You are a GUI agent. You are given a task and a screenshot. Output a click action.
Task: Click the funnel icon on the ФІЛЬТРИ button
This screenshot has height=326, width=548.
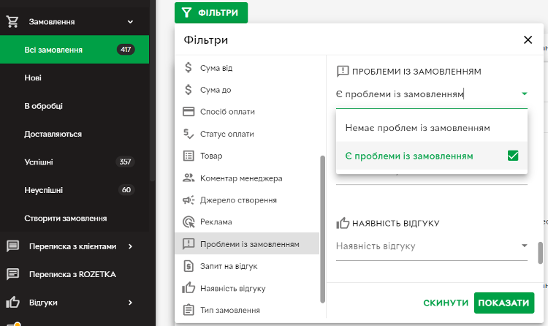(x=186, y=13)
